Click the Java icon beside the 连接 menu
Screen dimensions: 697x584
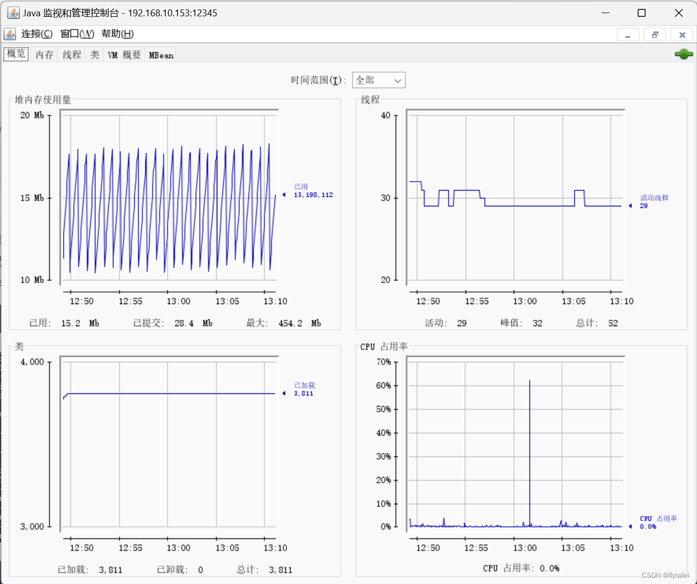(x=10, y=34)
